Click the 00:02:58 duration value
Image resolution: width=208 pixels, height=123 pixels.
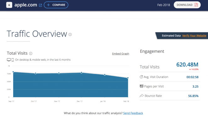point(192,77)
